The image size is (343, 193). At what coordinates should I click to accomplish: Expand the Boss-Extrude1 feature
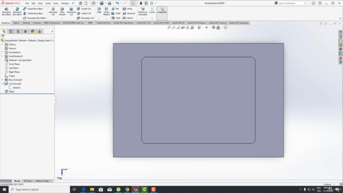[2, 80]
